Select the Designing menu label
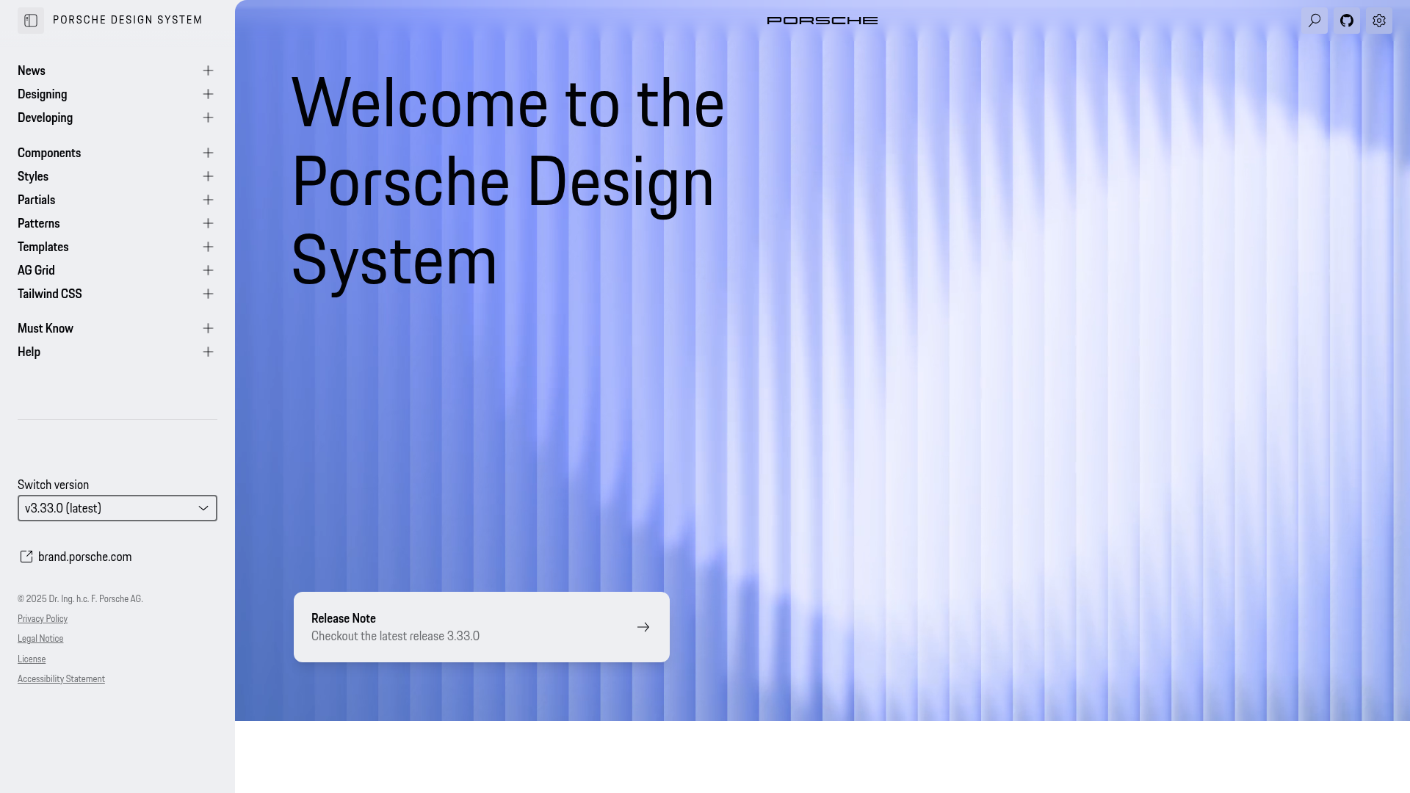1410x793 pixels. coord(43,94)
